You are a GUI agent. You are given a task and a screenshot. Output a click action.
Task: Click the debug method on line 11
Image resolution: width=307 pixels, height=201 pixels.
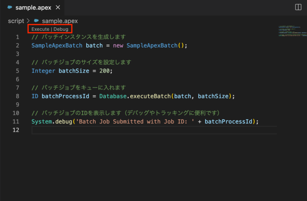(x=64, y=122)
